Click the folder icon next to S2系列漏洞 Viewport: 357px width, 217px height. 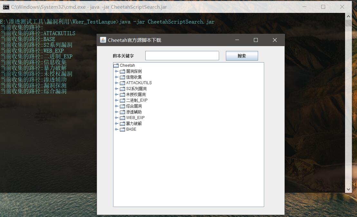pos(122,89)
